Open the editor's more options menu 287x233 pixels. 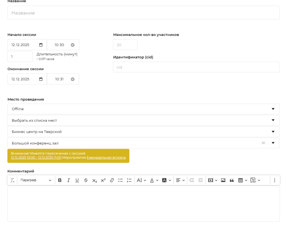click(x=275, y=180)
